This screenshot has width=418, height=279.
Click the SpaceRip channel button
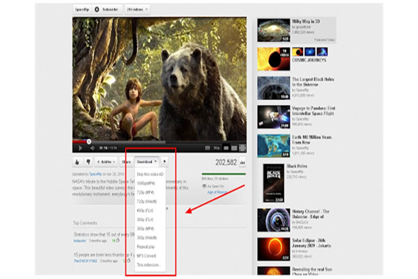[80, 10]
